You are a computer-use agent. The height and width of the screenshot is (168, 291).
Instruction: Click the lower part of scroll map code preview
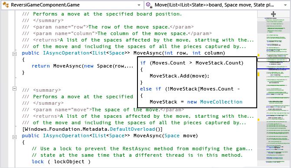tap(273, 141)
